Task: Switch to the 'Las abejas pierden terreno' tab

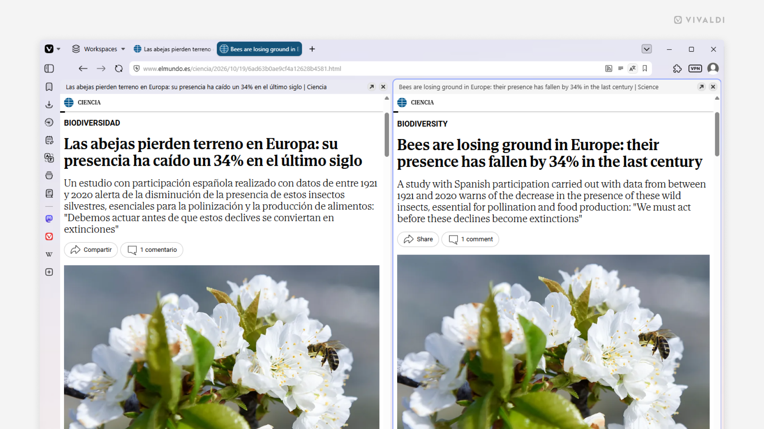Action: point(173,49)
